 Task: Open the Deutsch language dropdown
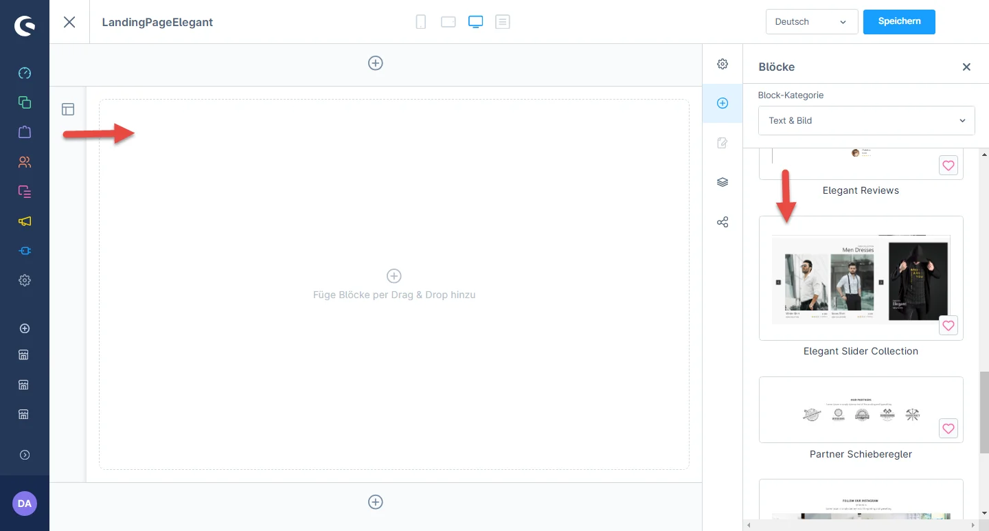click(x=811, y=22)
